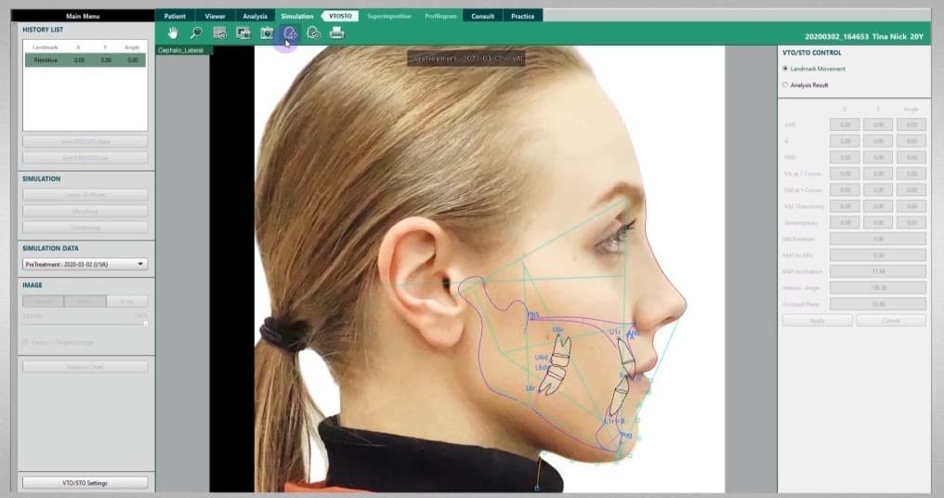Viewport: 944px width, 498px height.
Task: Click the VTO/STO Settings button
Action: tap(85, 482)
